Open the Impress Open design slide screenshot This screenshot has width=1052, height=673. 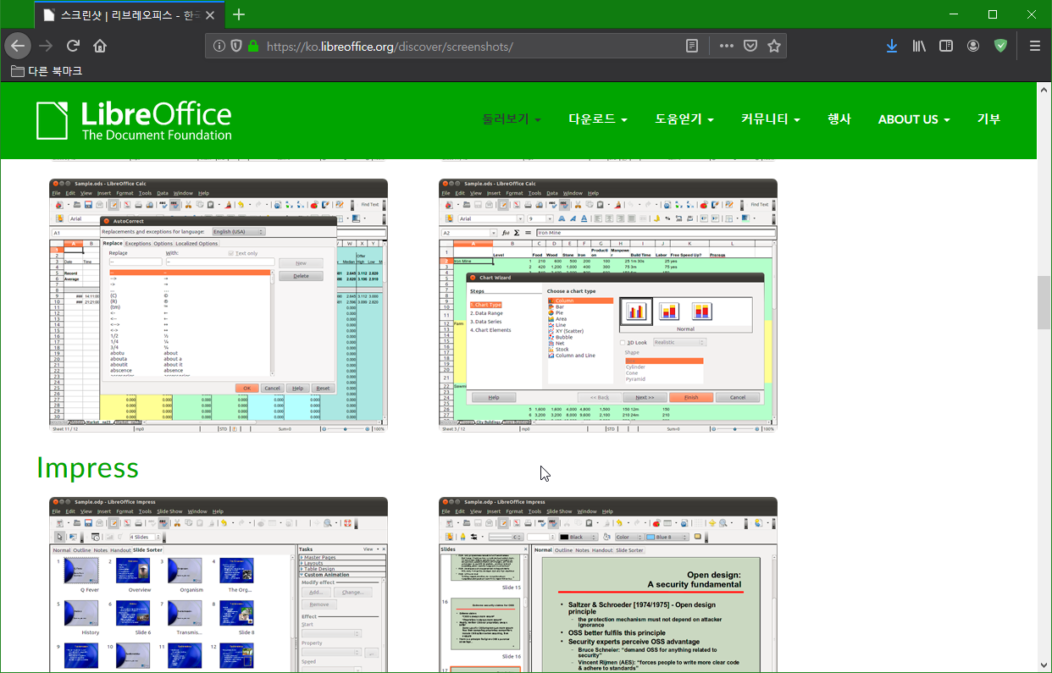tap(608, 584)
